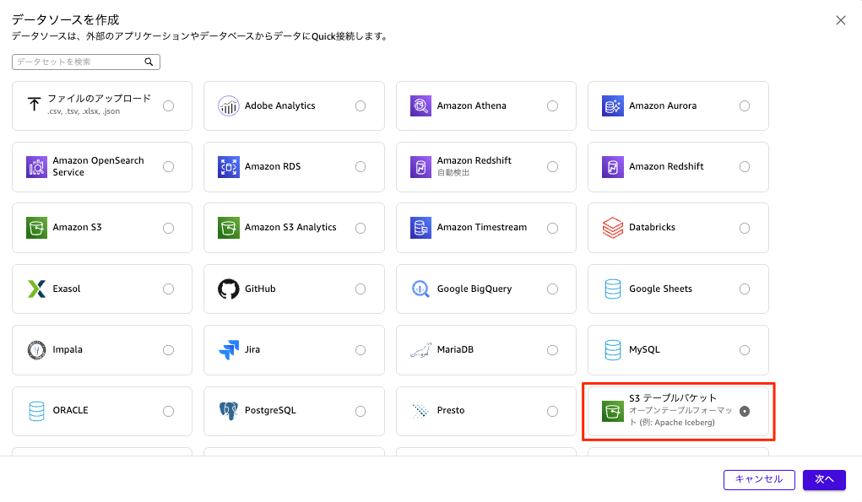This screenshot has height=502, width=862.
Task: Select the Databricks radio button
Action: 745,228
